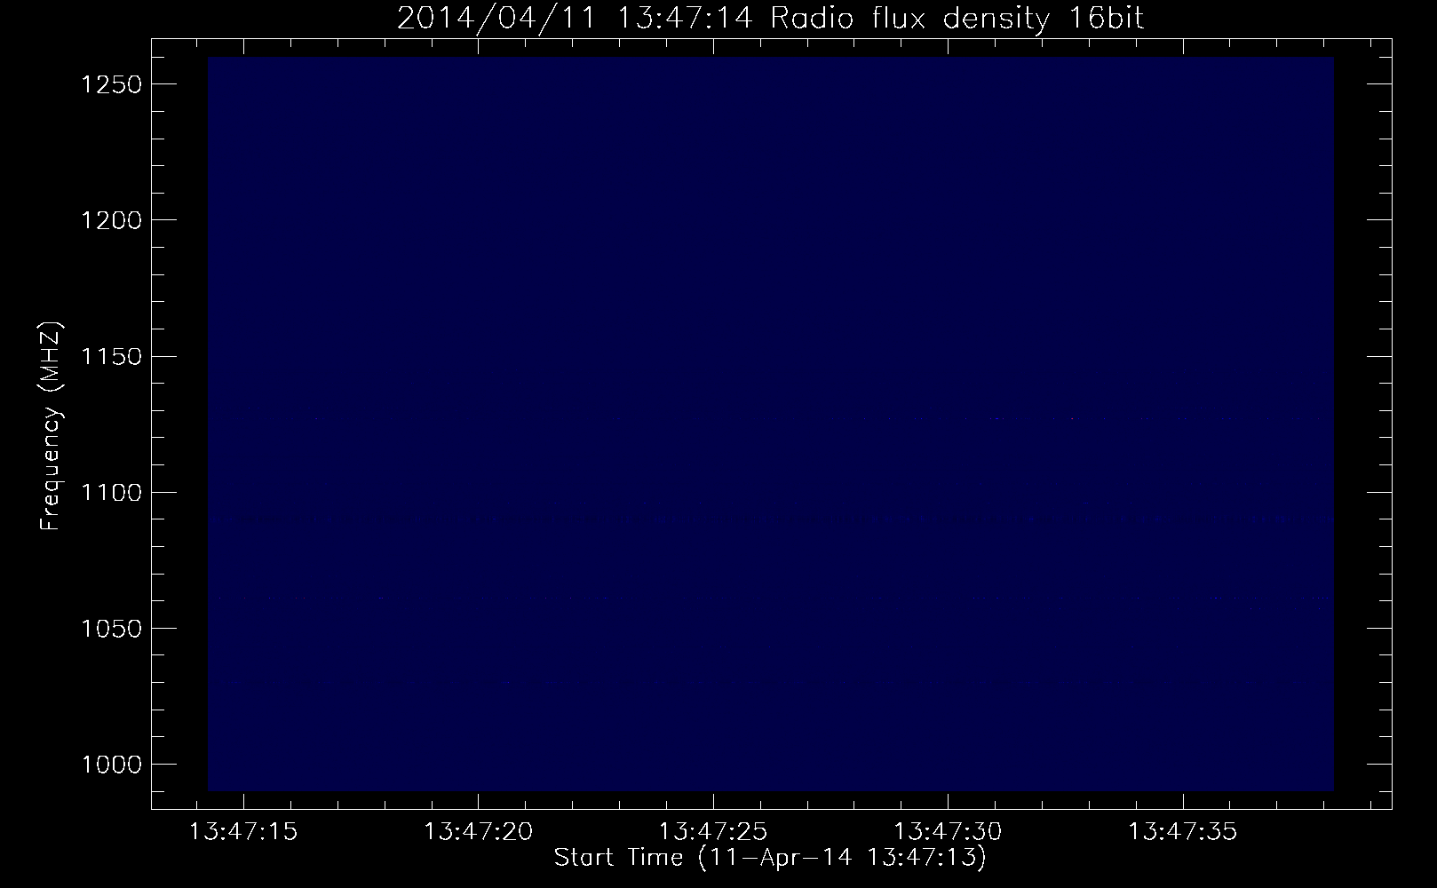Click the 1150 frequency tick label
This screenshot has height=888, width=1437.
tap(111, 357)
